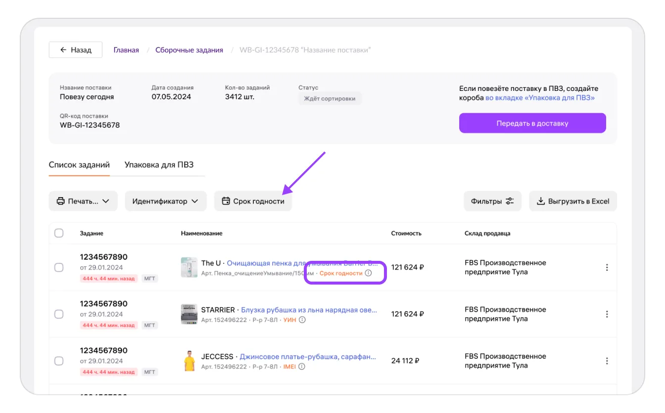This screenshot has height=413, width=665.
Task: Open the three-dot menu for JECCESS row
Action: pos(607,361)
